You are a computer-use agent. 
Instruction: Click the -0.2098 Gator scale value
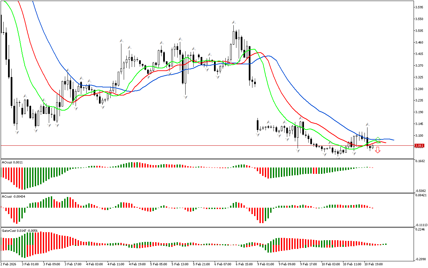pos(420,259)
